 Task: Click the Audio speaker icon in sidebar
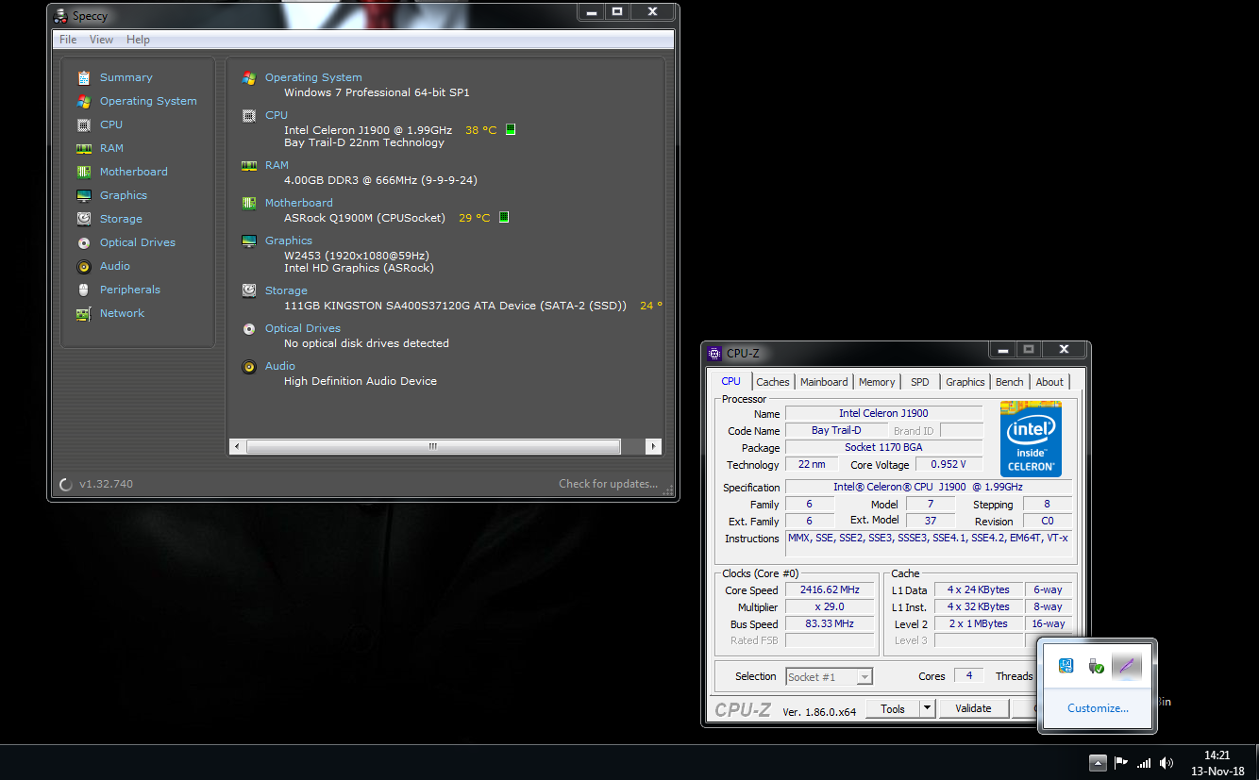84,266
